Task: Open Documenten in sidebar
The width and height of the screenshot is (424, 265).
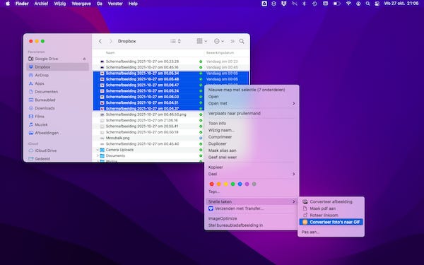Action: pyautogui.click(x=46, y=92)
